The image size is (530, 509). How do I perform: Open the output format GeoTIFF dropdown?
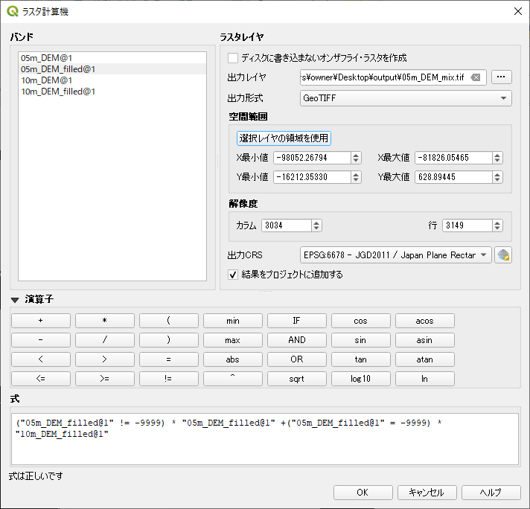click(x=406, y=98)
